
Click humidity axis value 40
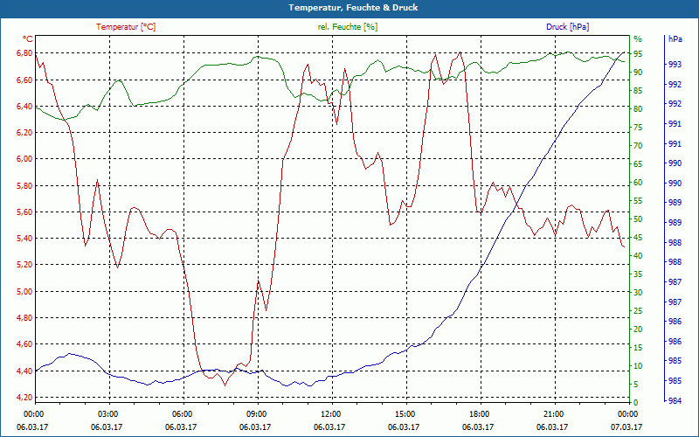(638, 256)
